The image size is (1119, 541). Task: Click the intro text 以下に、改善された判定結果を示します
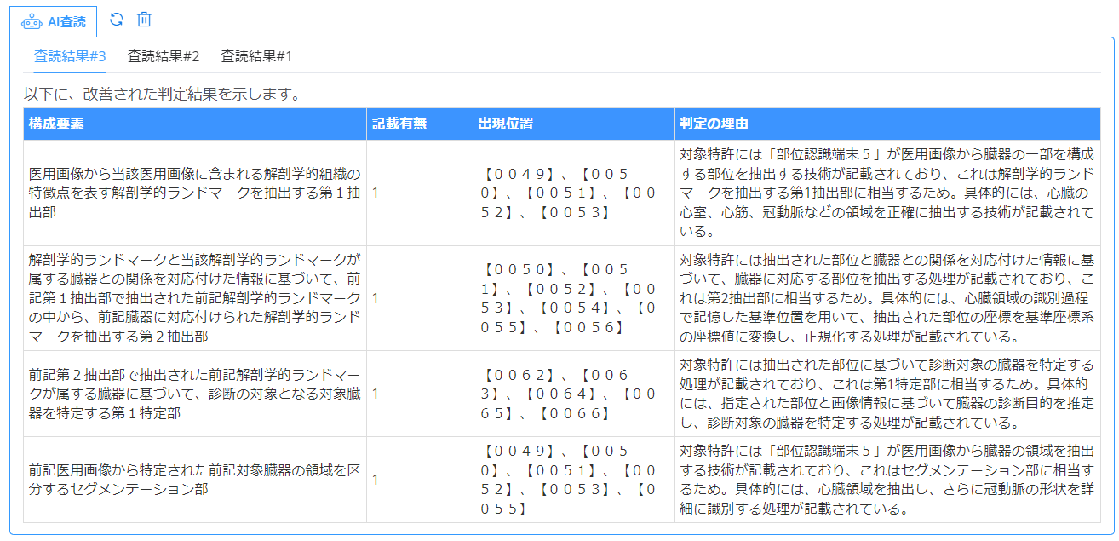tap(162, 94)
